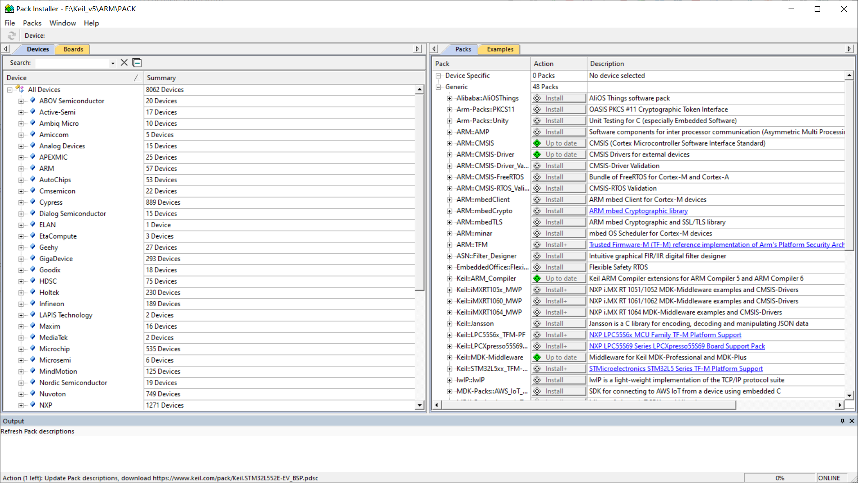Click right scroll arrow of Packs tab strip
This screenshot has width=858, height=483.
(x=849, y=49)
